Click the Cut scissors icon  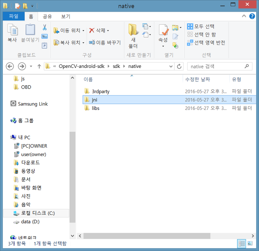click(45, 27)
